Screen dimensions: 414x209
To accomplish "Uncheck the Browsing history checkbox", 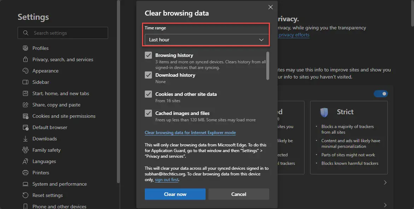I will click(x=148, y=55).
